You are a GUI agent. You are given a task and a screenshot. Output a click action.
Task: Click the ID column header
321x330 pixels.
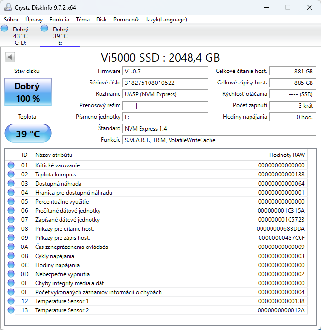click(25, 155)
